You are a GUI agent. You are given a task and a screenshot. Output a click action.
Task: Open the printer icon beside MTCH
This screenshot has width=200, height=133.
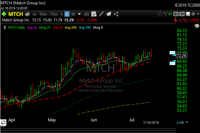pos(27,14)
